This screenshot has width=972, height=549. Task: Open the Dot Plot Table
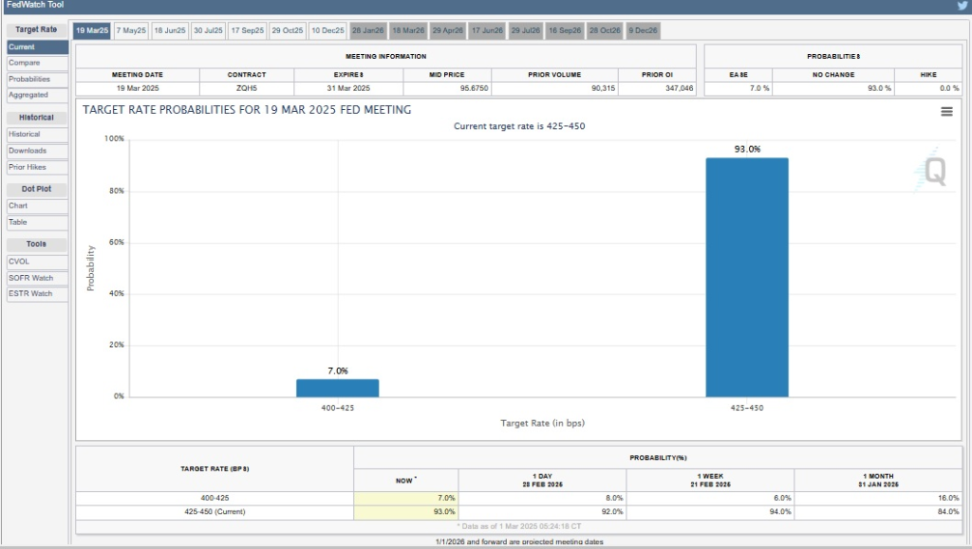(x=36, y=222)
